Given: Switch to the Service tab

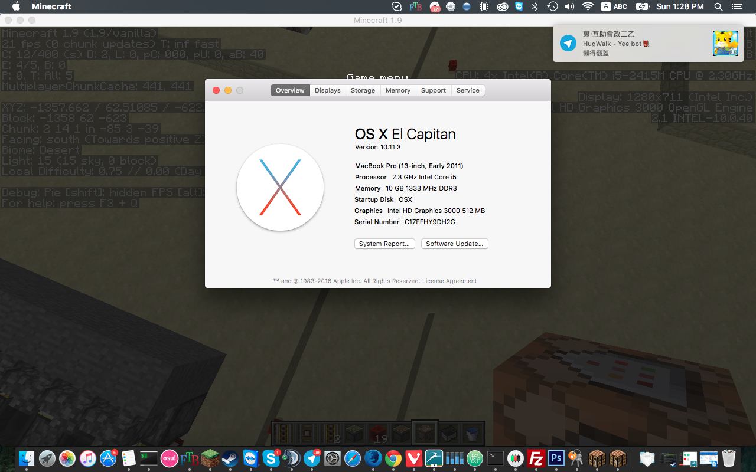Looking at the screenshot, I should click(x=468, y=90).
